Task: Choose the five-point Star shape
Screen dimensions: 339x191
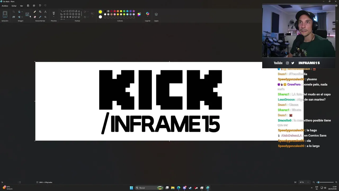Action: [67, 17]
